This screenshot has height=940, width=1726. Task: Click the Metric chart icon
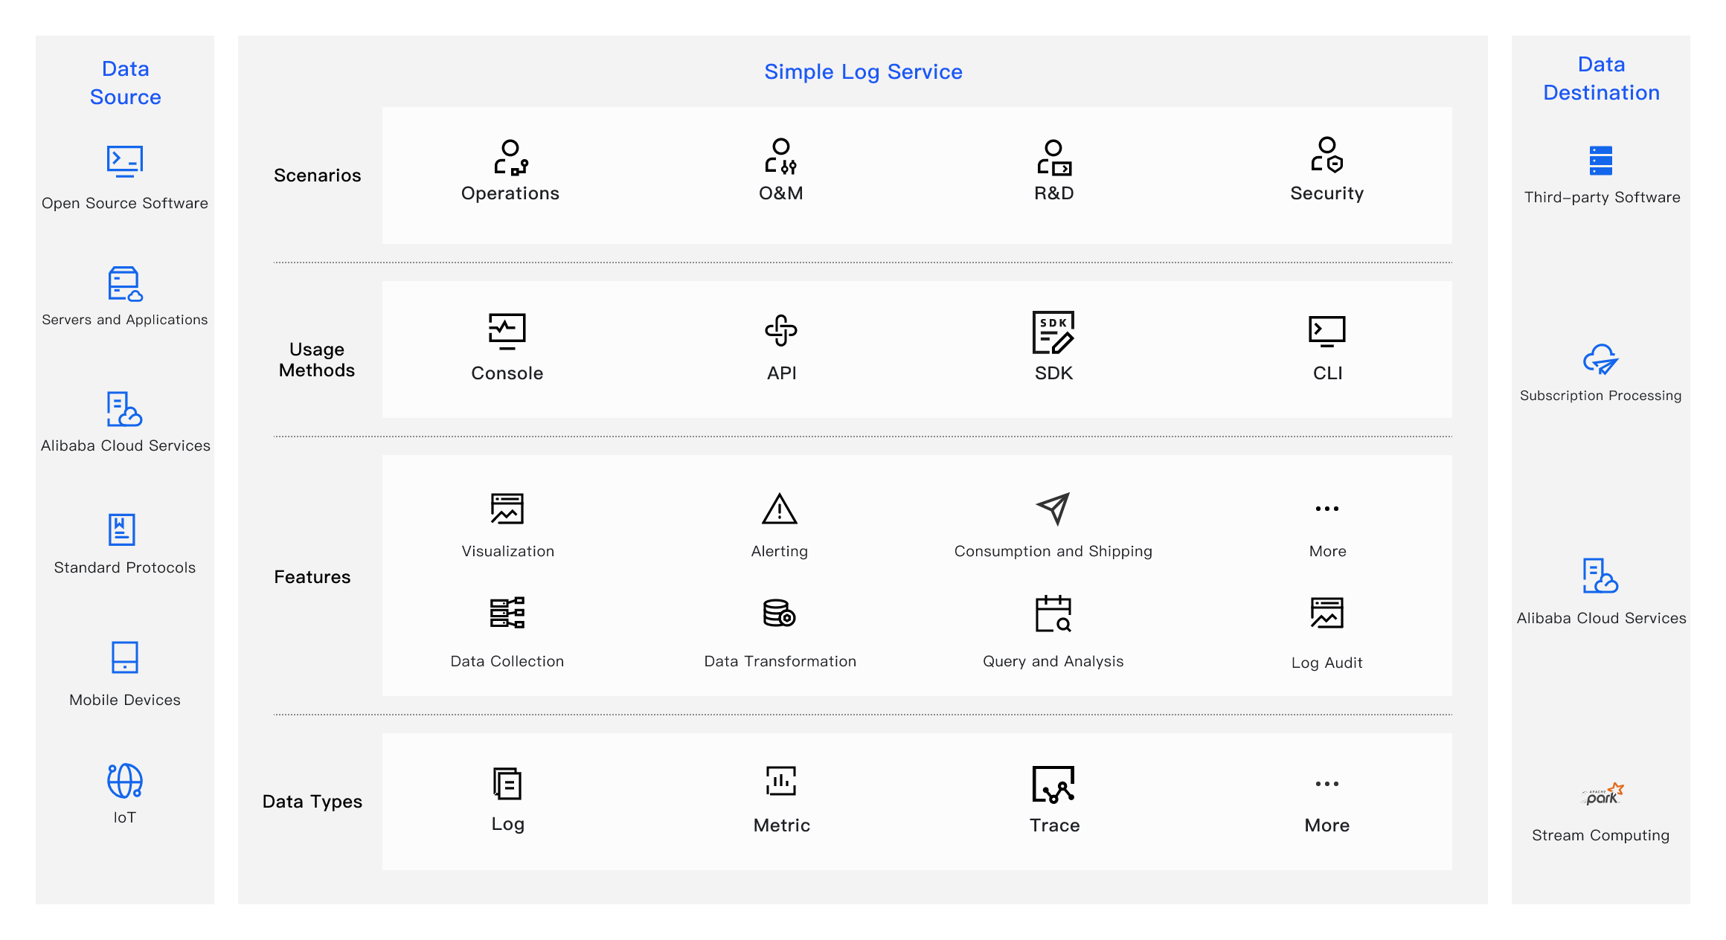click(781, 781)
